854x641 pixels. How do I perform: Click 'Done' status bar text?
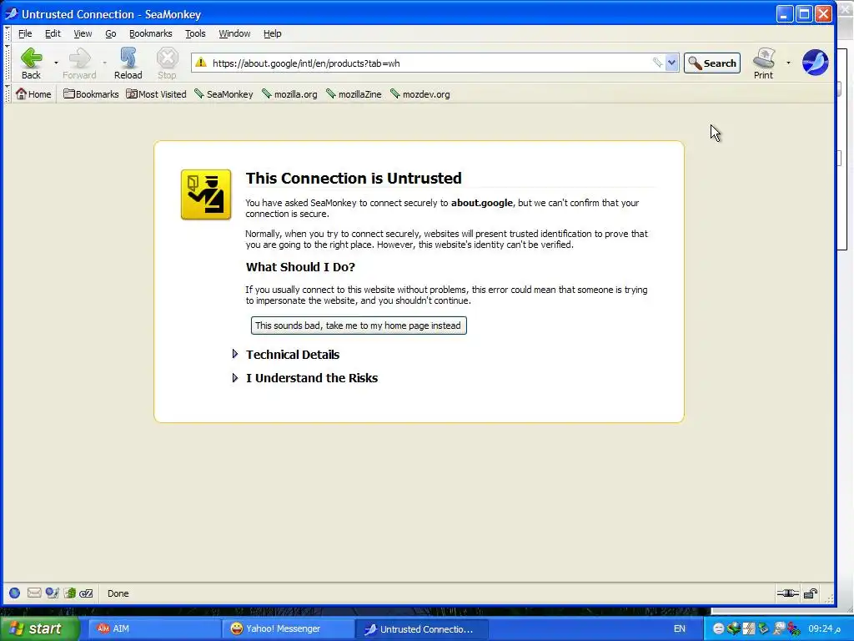[x=118, y=593]
